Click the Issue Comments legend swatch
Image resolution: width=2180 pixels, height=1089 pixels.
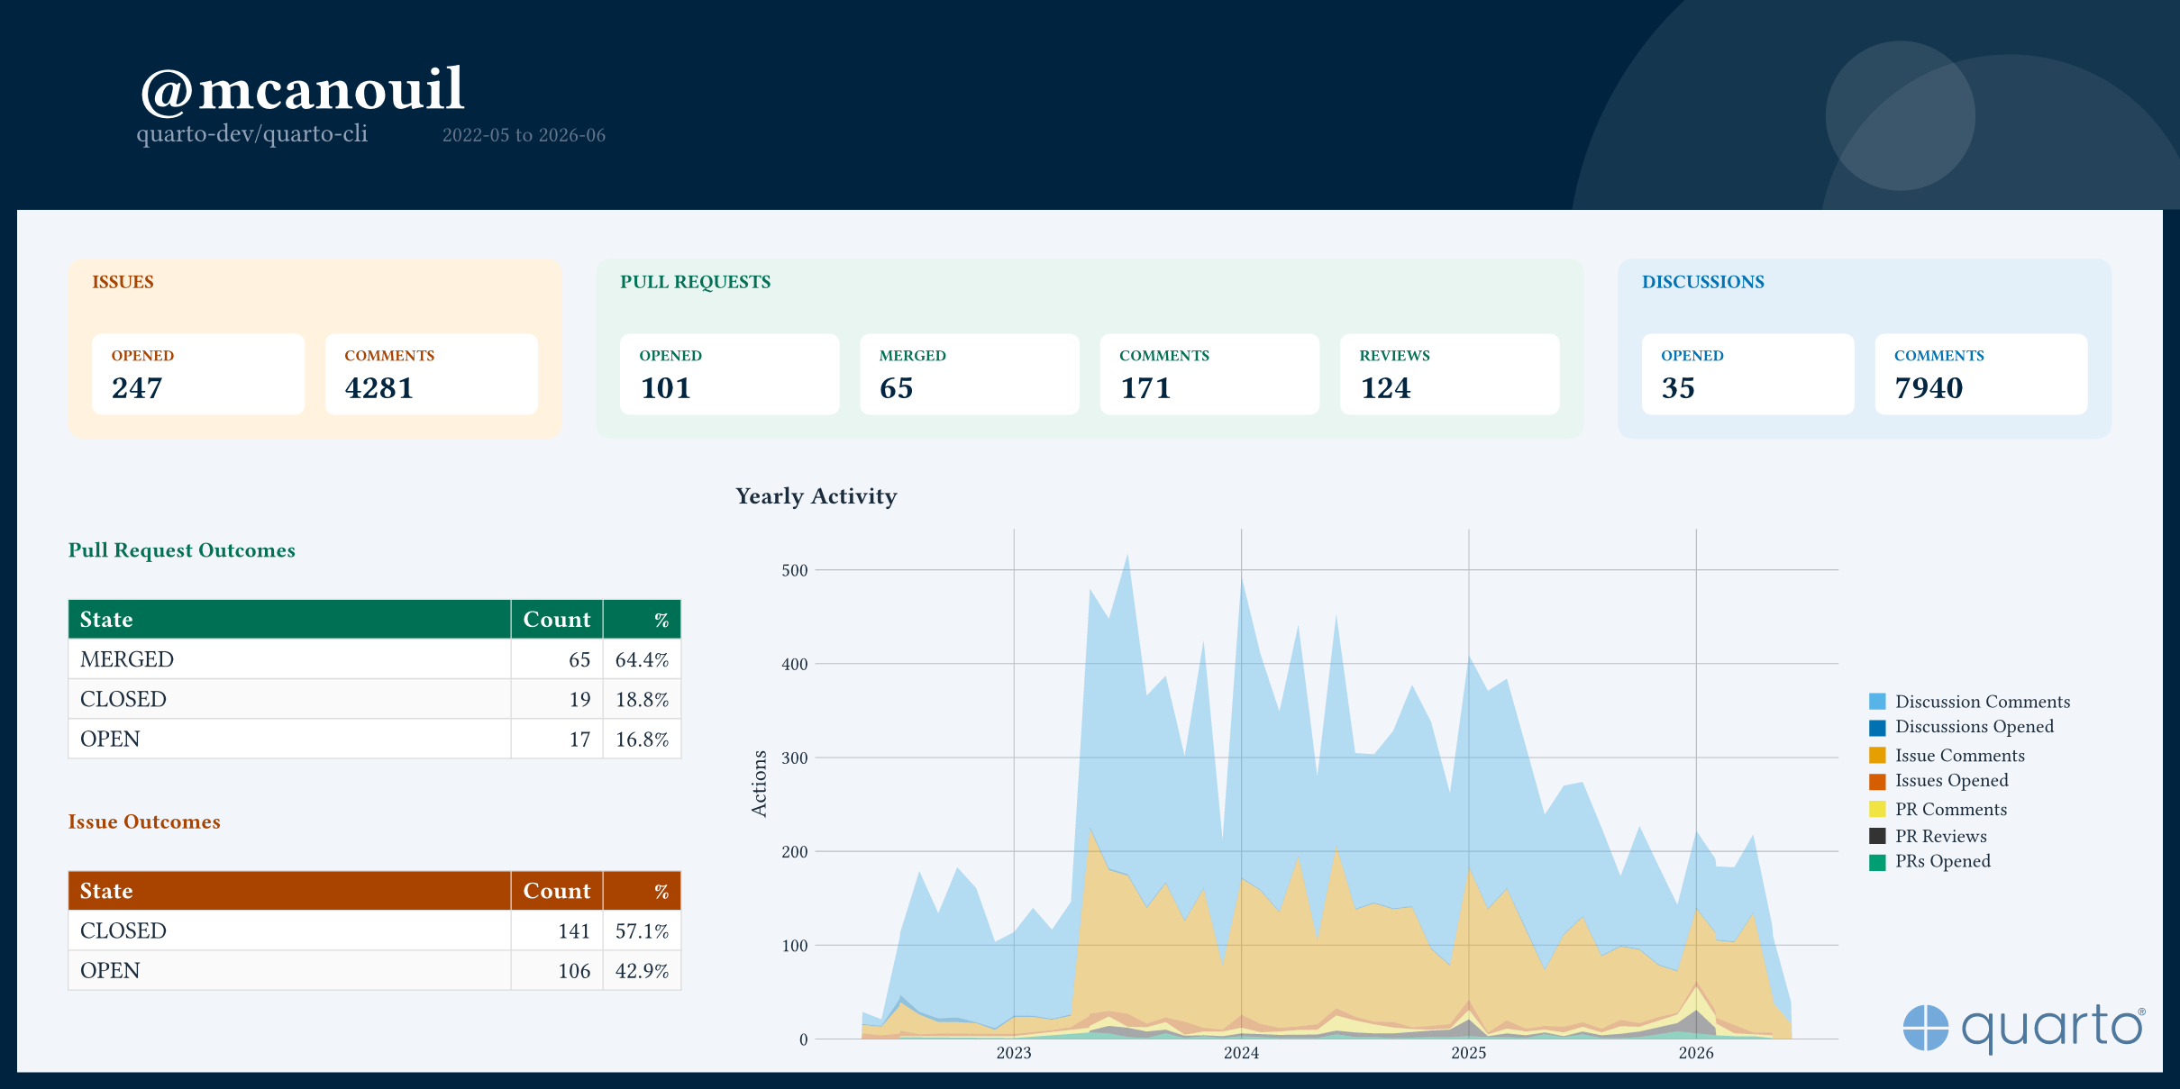[1877, 756]
